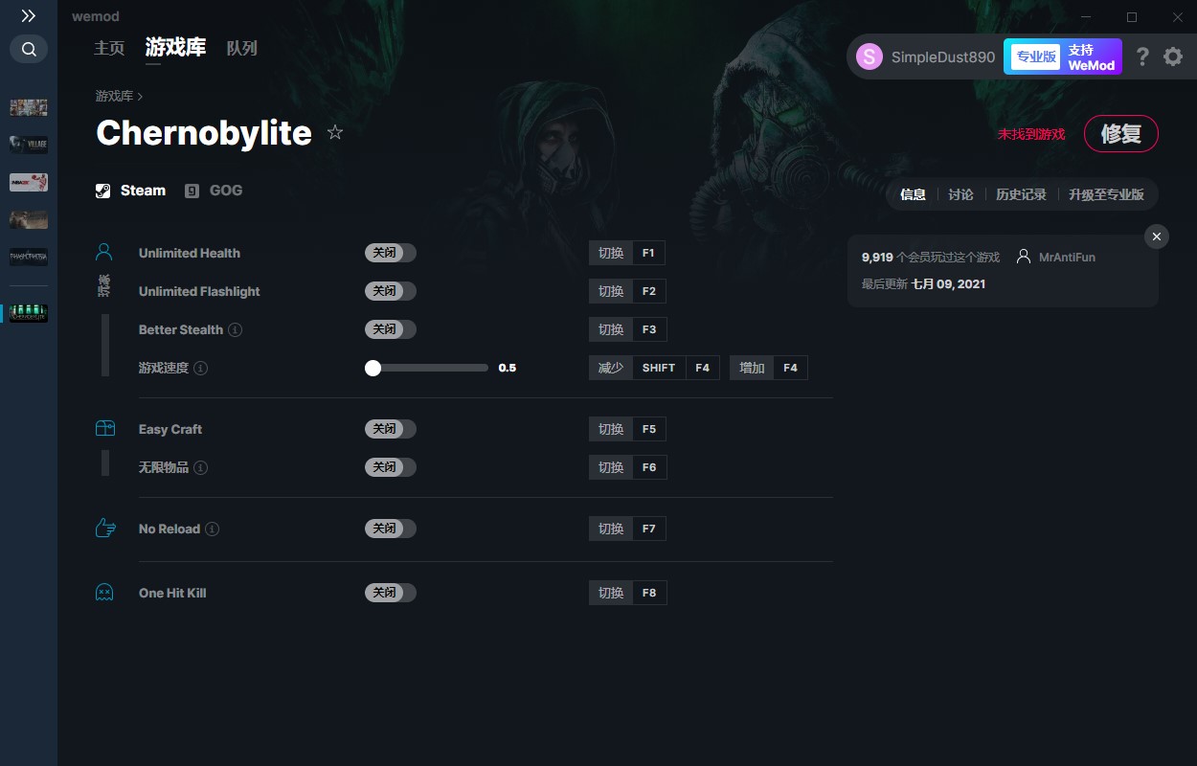
Task: Change Unlimited Flashlight F2 hotkey
Action: pyautogui.click(x=627, y=291)
